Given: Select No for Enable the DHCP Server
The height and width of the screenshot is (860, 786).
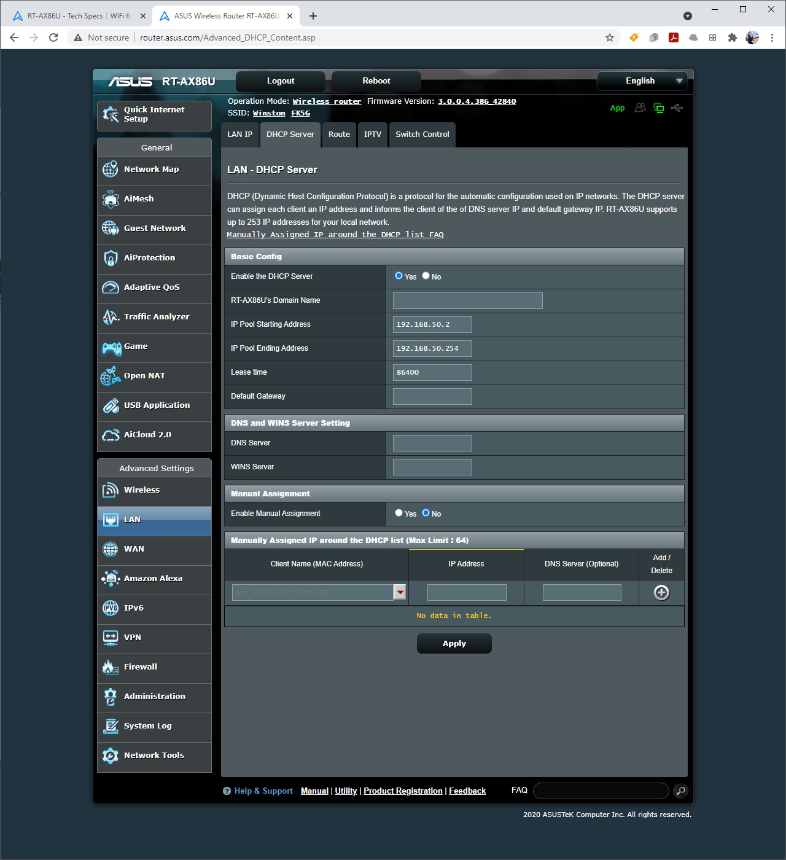Looking at the screenshot, I should click(426, 276).
